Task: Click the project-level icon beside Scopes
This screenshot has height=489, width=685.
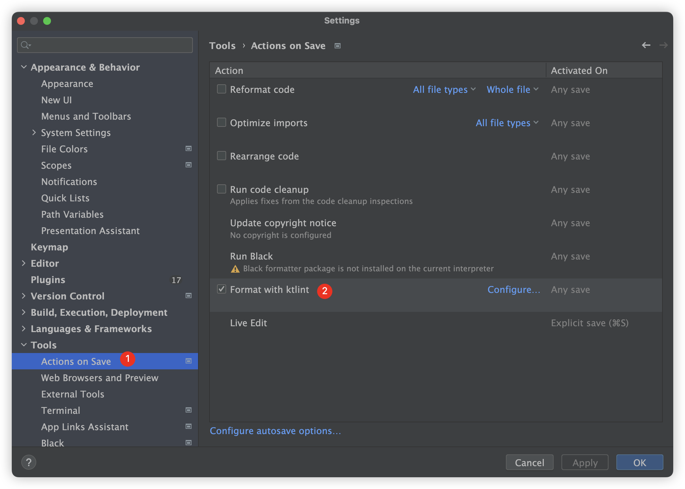Action: click(189, 165)
